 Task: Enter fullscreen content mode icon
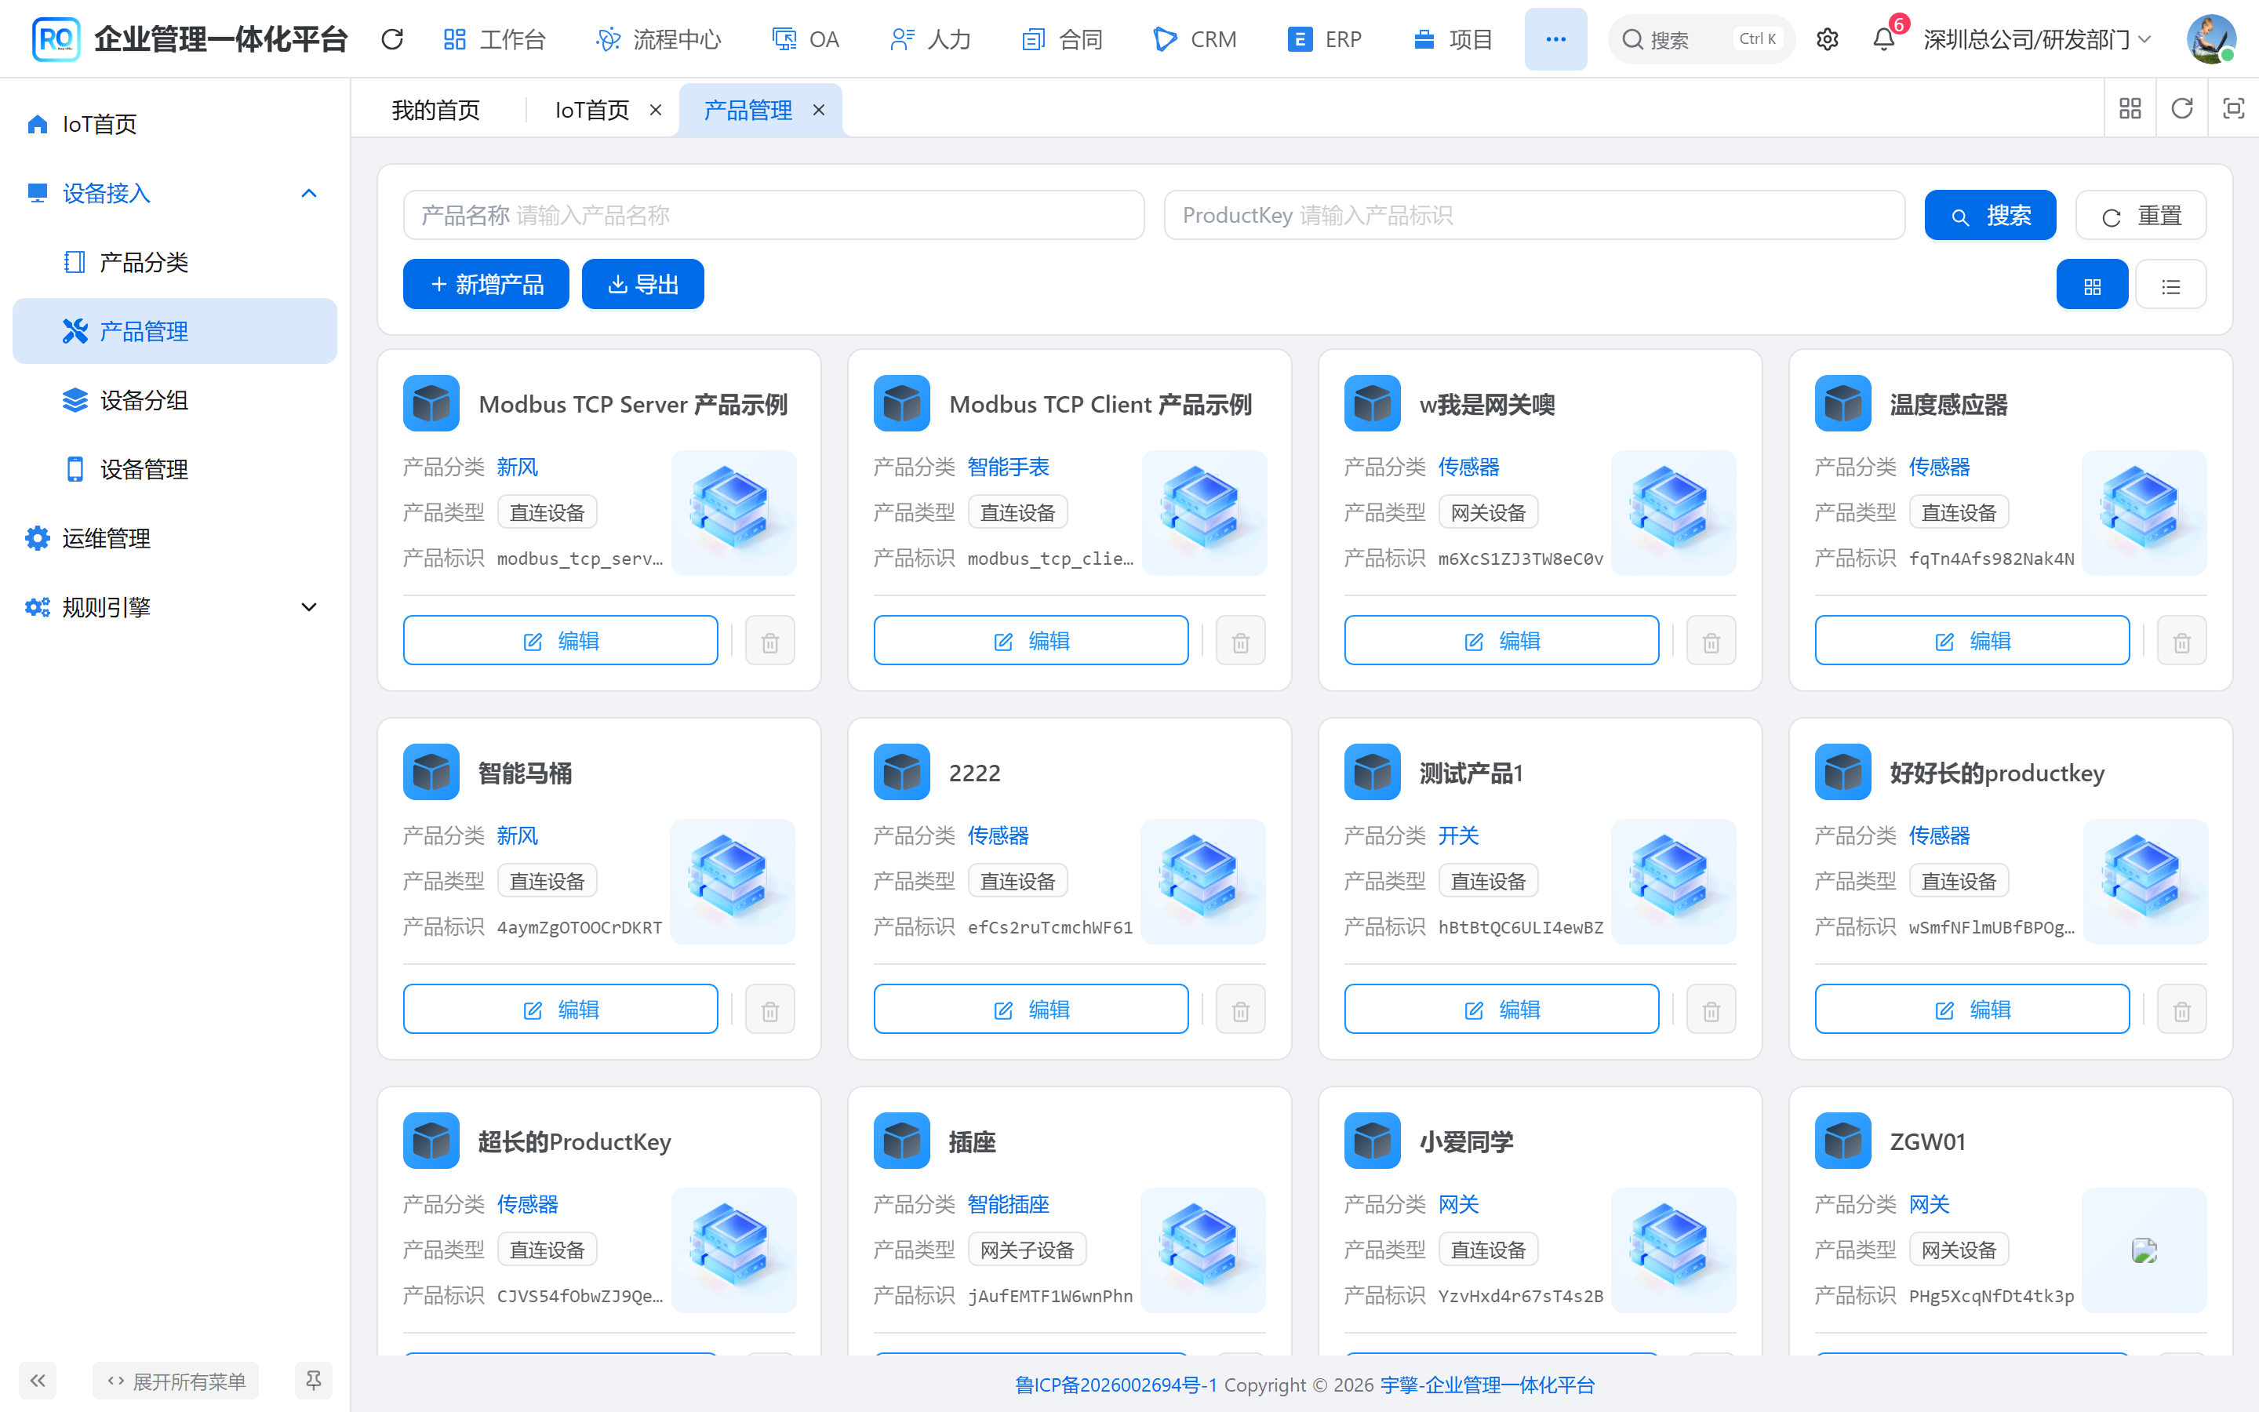(2233, 109)
